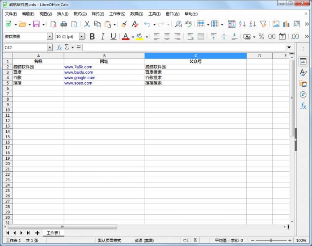
Task: Follow the www.google.com link
Action: click(x=80, y=78)
